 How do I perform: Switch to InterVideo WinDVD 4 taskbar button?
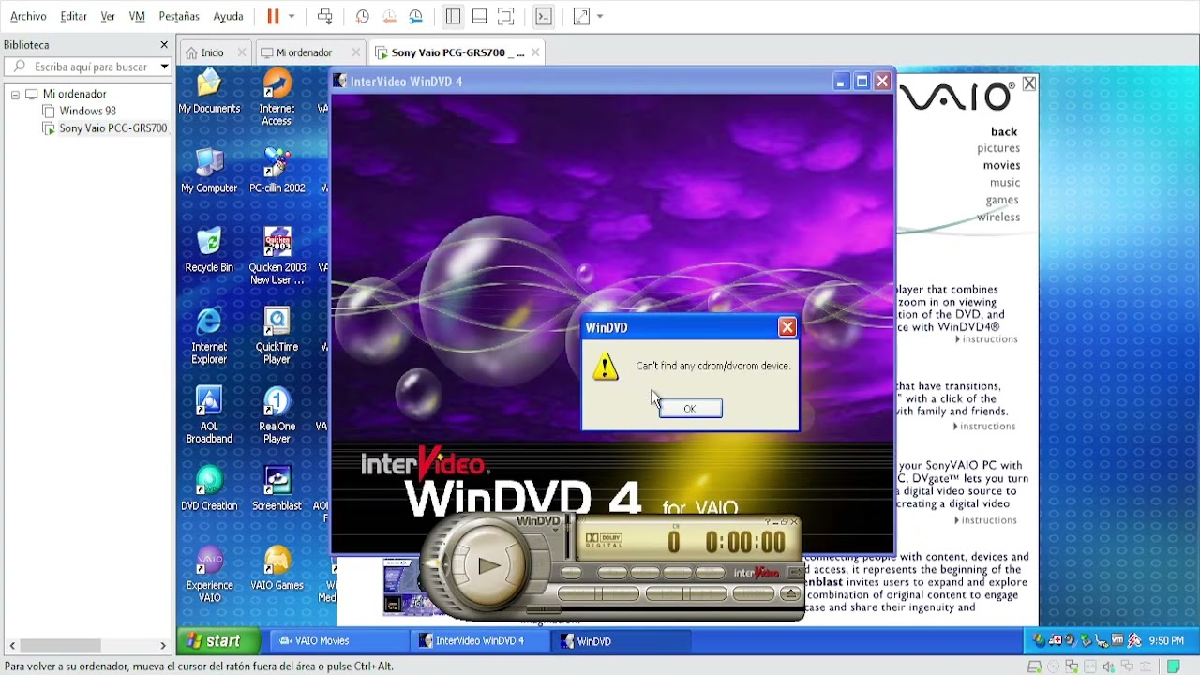point(480,641)
